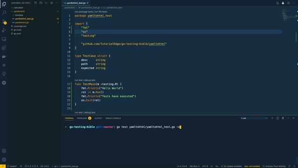
Task: Split the terminal panel
Action: point(278,118)
